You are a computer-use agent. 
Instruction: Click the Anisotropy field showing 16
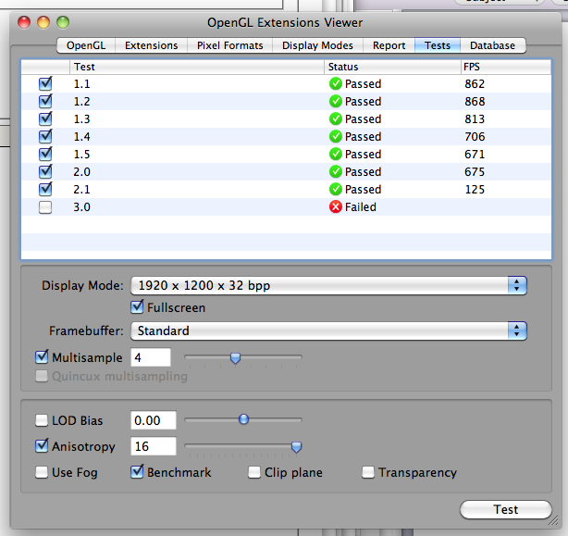[154, 446]
